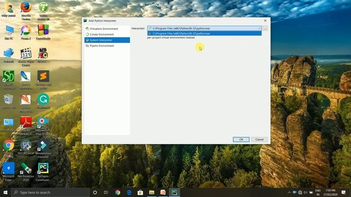The image size is (351, 197).
Task: Switch to PyCharm on the taskbar
Action: [x=174, y=192]
